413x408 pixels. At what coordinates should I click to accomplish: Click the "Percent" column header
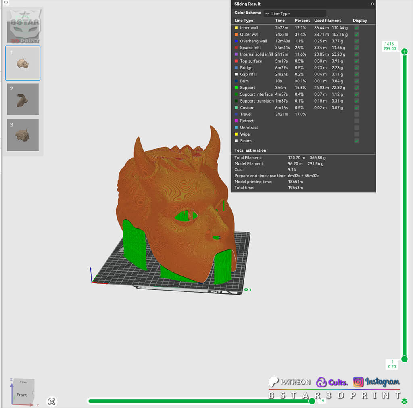[x=302, y=20]
